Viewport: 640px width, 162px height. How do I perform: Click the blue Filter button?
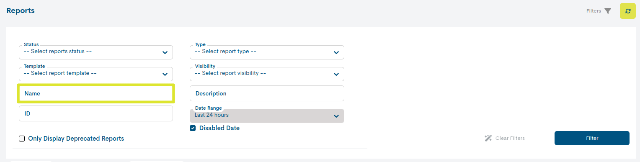tap(592, 138)
